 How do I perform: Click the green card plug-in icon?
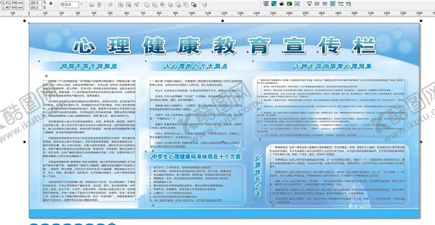(x=289, y=3)
